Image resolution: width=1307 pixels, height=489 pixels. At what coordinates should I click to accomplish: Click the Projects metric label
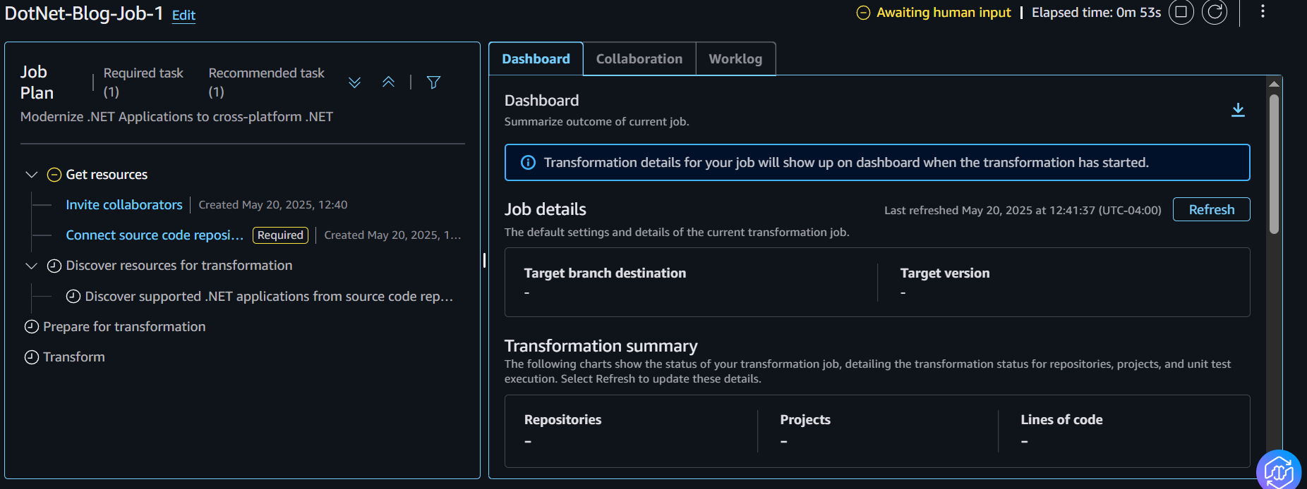[805, 420]
